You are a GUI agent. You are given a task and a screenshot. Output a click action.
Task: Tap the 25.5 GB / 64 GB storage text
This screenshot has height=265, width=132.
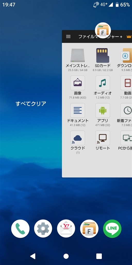(78, 70)
